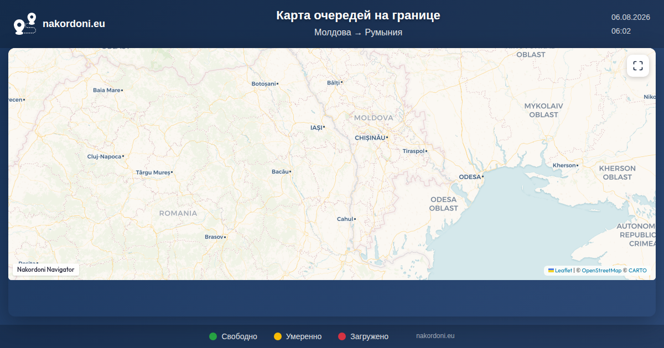Open the OpenStreetMap attribution link
The image size is (664, 348).
click(601, 271)
